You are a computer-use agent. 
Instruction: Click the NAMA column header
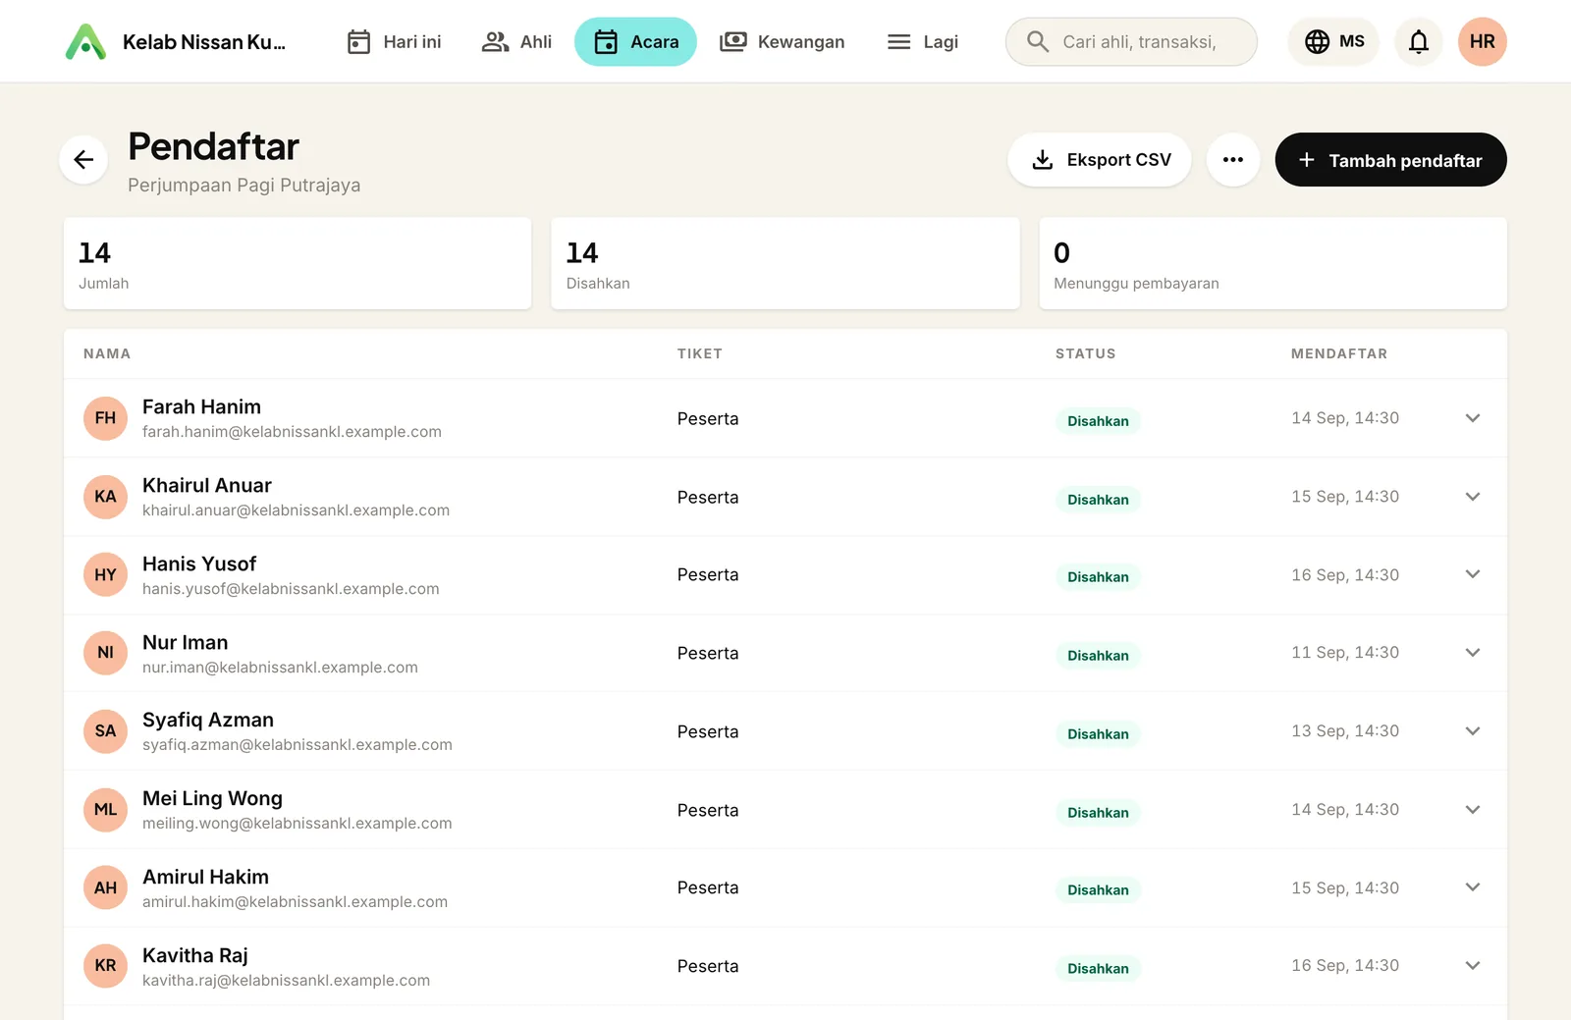(107, 354)
